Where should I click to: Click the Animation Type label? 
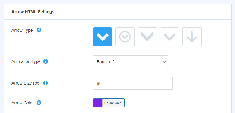coord(26,62)
